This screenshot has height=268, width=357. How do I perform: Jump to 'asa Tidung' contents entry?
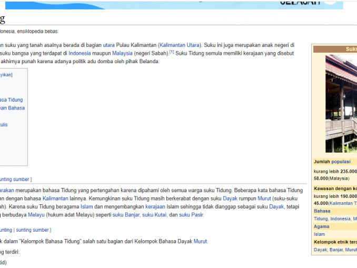click(12, 100)
